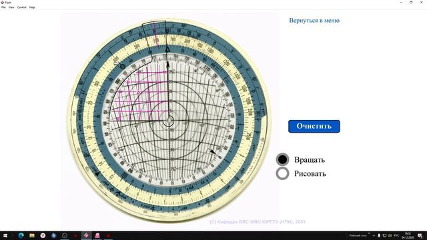Image resolution: width=427 pixels, height=240 pixels.
Task: Click the small circle marker on the cursor arm
Action: click(123, 67)
